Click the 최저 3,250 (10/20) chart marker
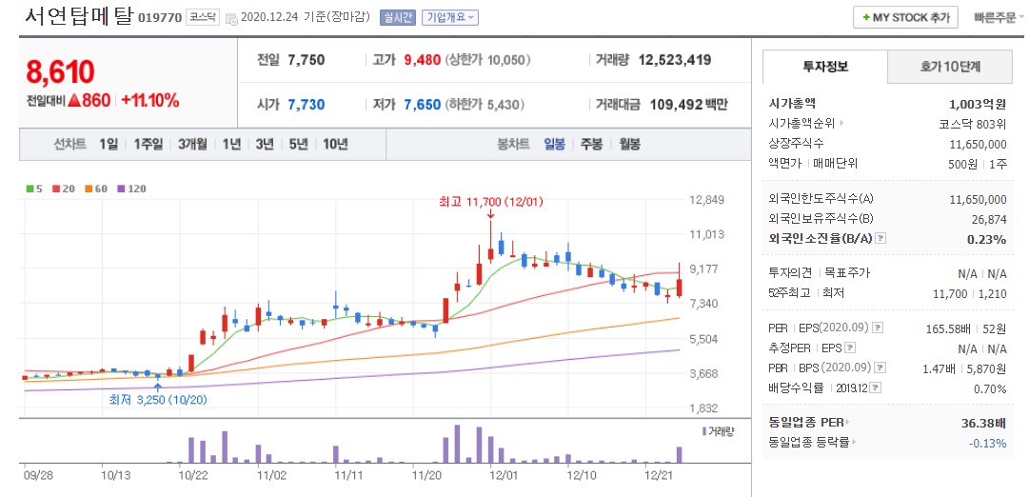 click(x=157, y=398)
